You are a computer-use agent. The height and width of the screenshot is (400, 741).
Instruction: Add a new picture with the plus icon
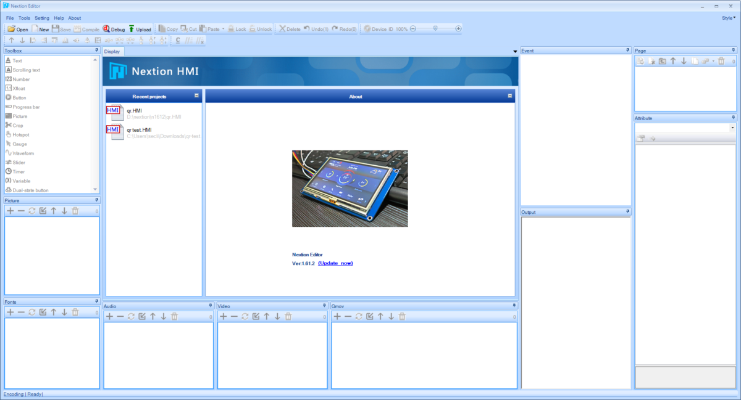pos(10,211)
